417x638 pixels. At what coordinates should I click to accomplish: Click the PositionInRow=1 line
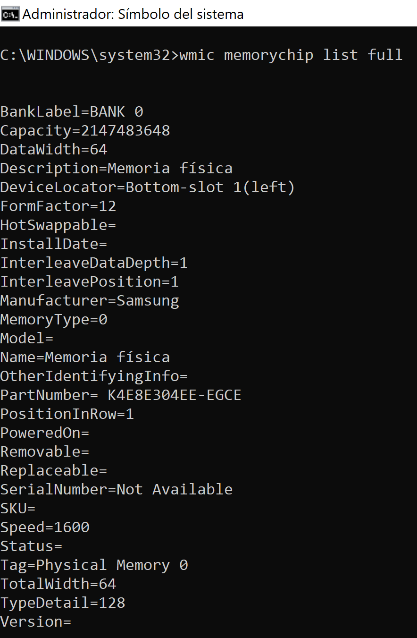[67, 414]
